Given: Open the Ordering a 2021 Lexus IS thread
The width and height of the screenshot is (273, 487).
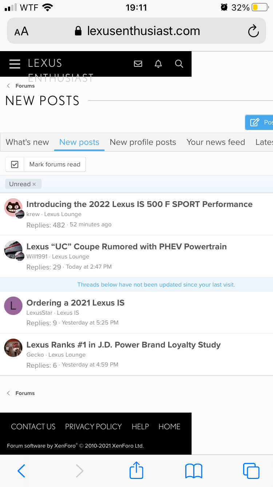Looking at the screenshot, I should click(x=75, y=303).
